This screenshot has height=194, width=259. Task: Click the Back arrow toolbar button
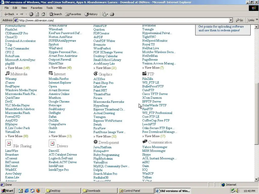click(x=9, y=14)
